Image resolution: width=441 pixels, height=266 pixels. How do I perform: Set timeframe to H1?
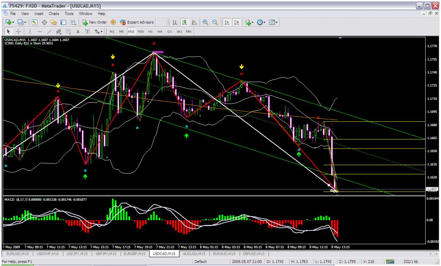(150, 32)
